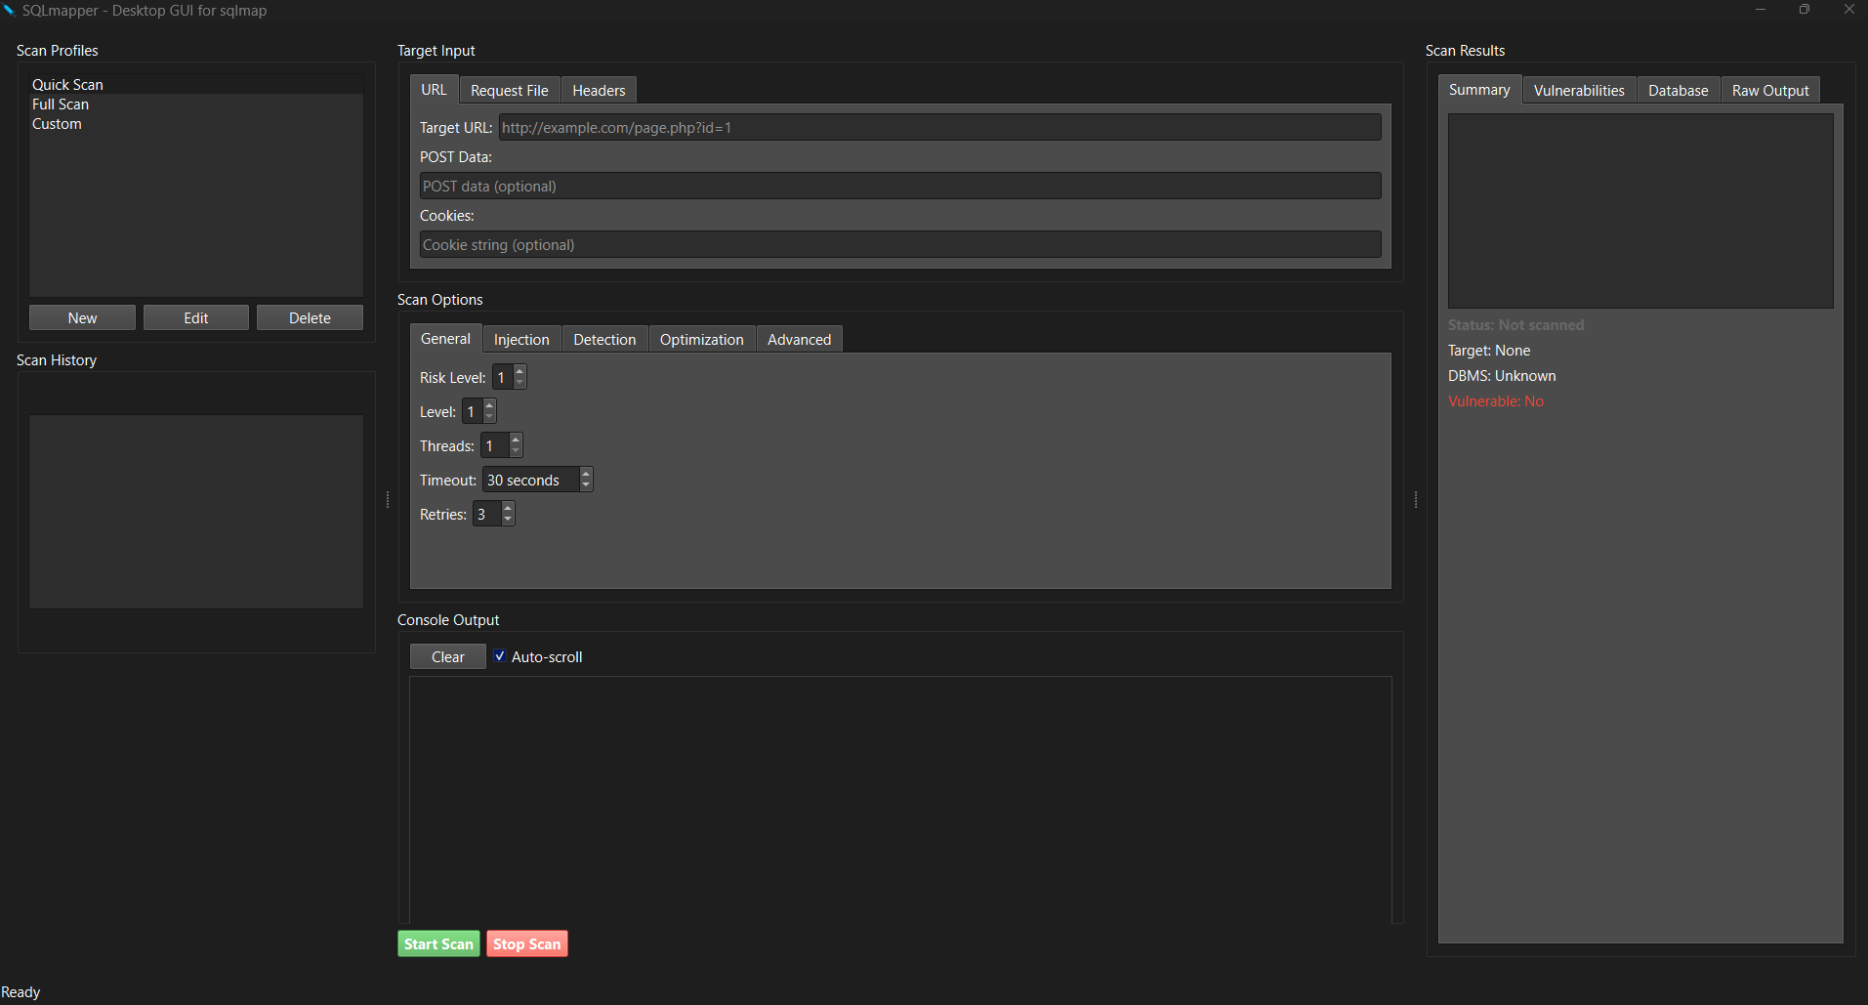
Task: Edit the selected scan profile
Action: (x=195, y=317)
